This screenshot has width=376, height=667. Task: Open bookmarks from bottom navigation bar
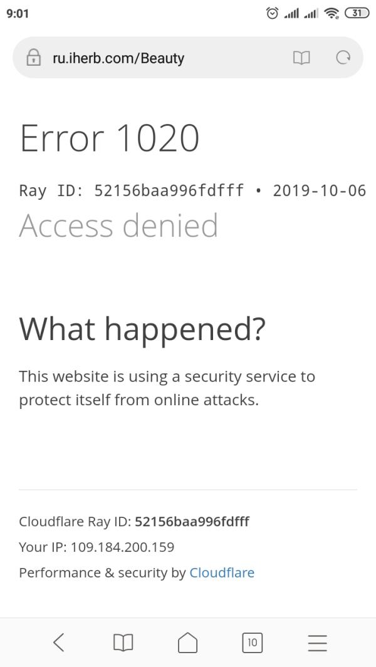123,643
